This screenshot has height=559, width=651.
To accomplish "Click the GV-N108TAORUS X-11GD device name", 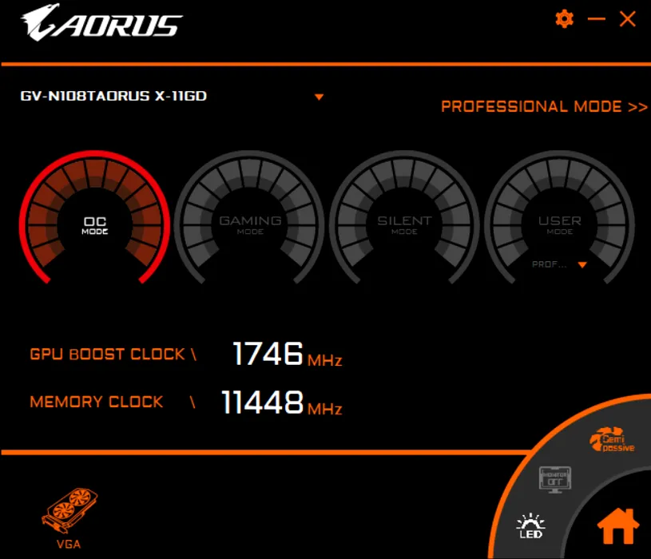I will click(113, 97).
